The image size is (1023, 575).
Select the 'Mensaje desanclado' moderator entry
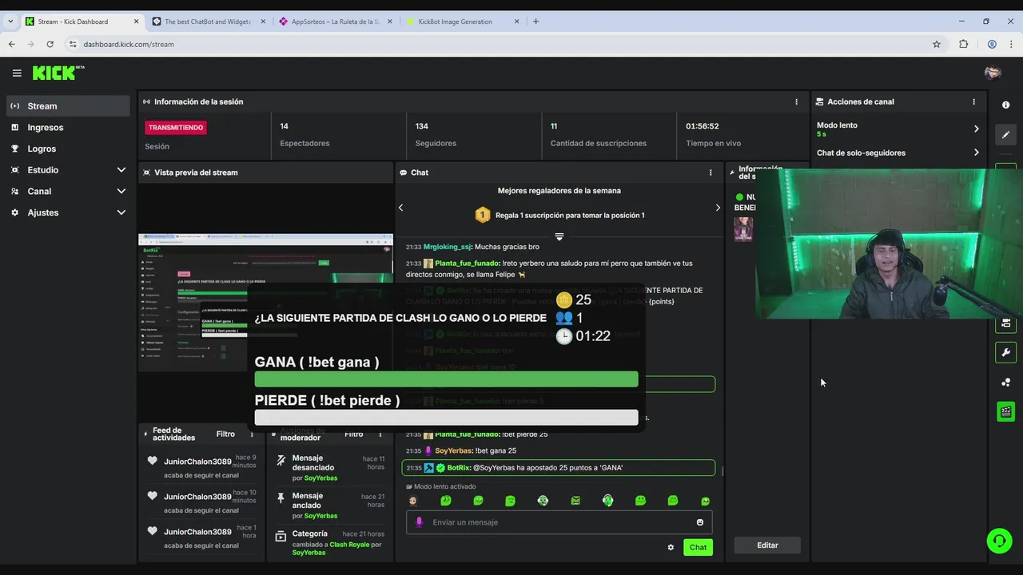331,468
